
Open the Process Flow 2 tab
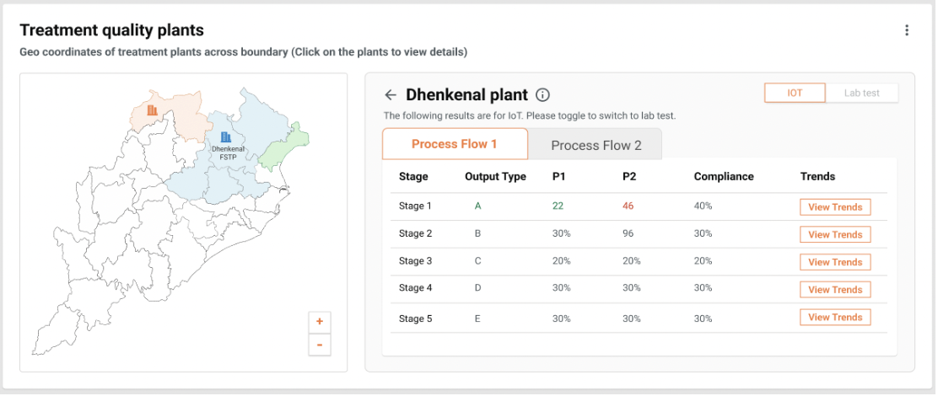[596, 145]
